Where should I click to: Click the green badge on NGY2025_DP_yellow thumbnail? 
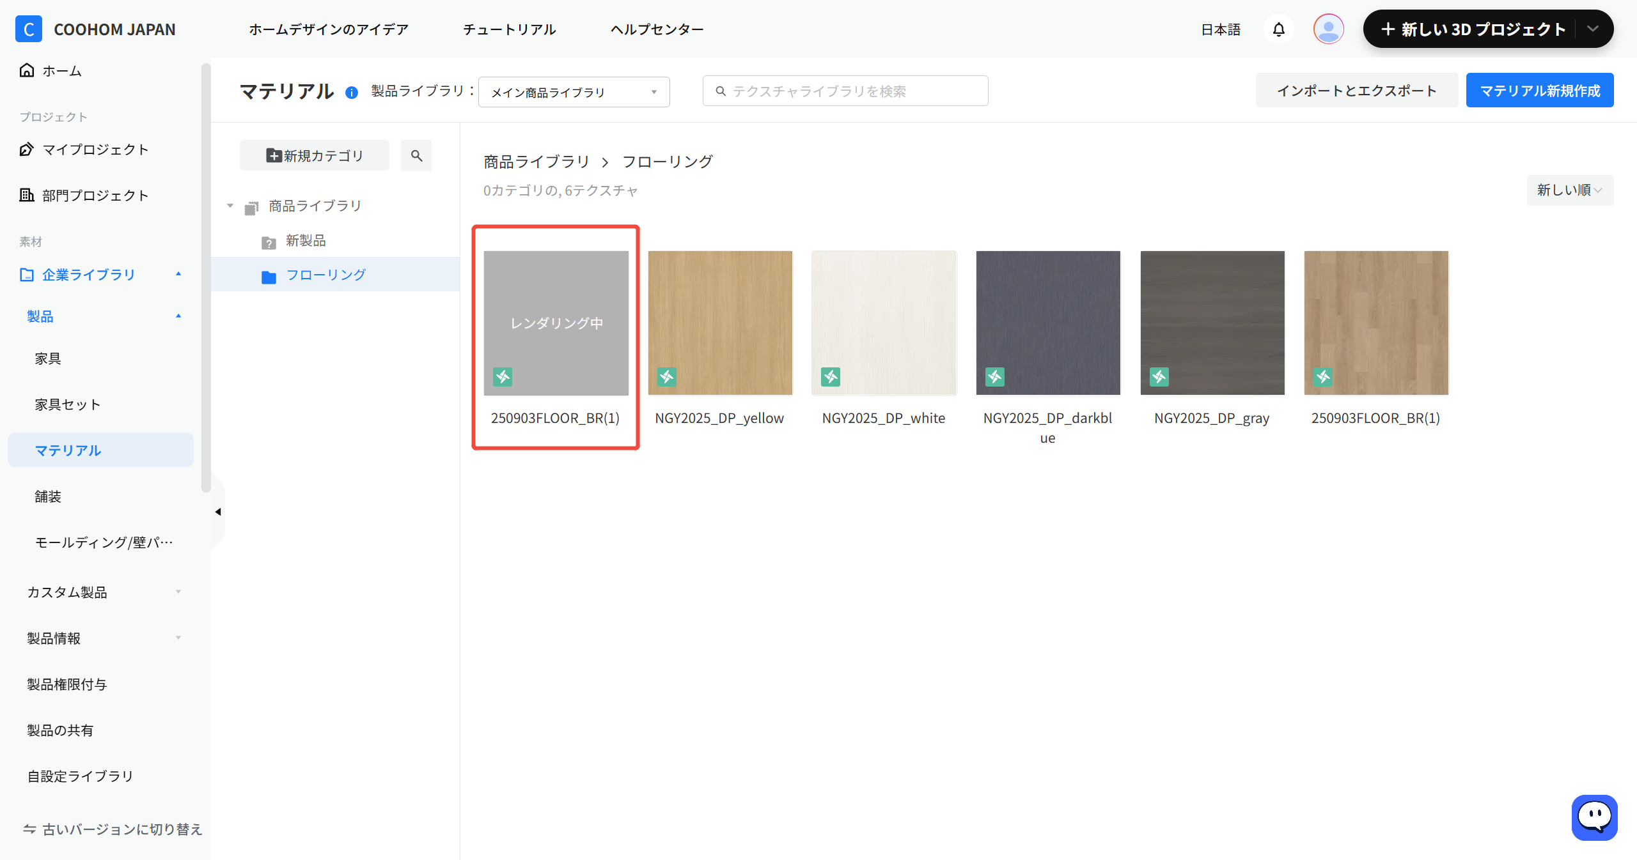[667, 377]
